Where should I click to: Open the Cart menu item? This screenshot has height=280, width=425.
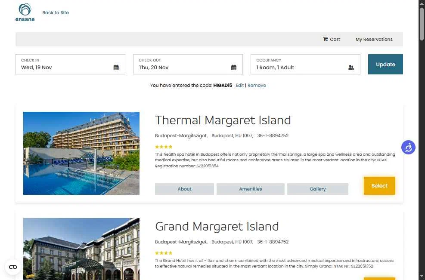332,39
